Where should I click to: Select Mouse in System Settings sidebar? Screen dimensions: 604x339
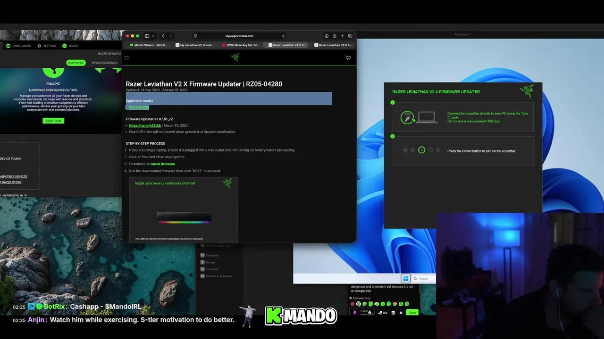tap(208, 262)
